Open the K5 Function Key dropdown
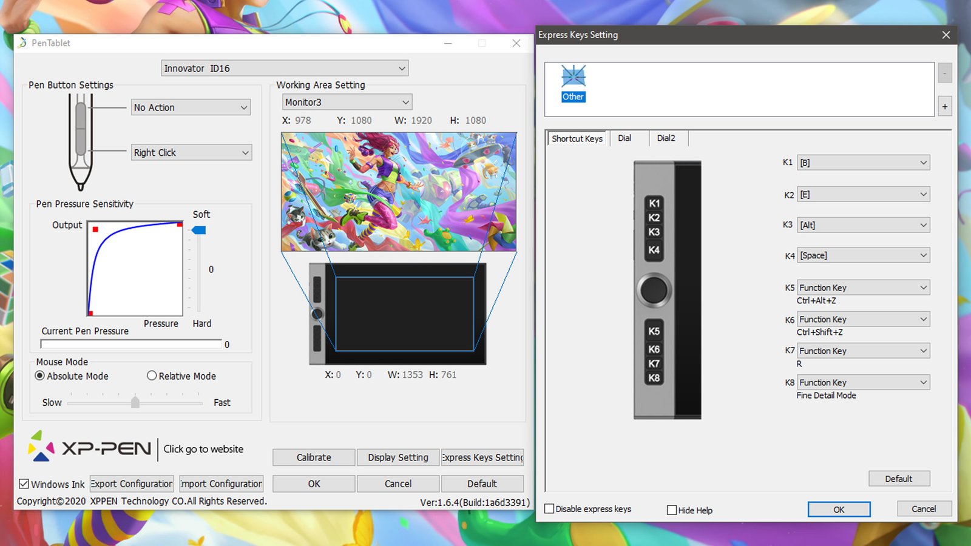The image size is (971, 546). pyautogui.click(x=864, y=288)
